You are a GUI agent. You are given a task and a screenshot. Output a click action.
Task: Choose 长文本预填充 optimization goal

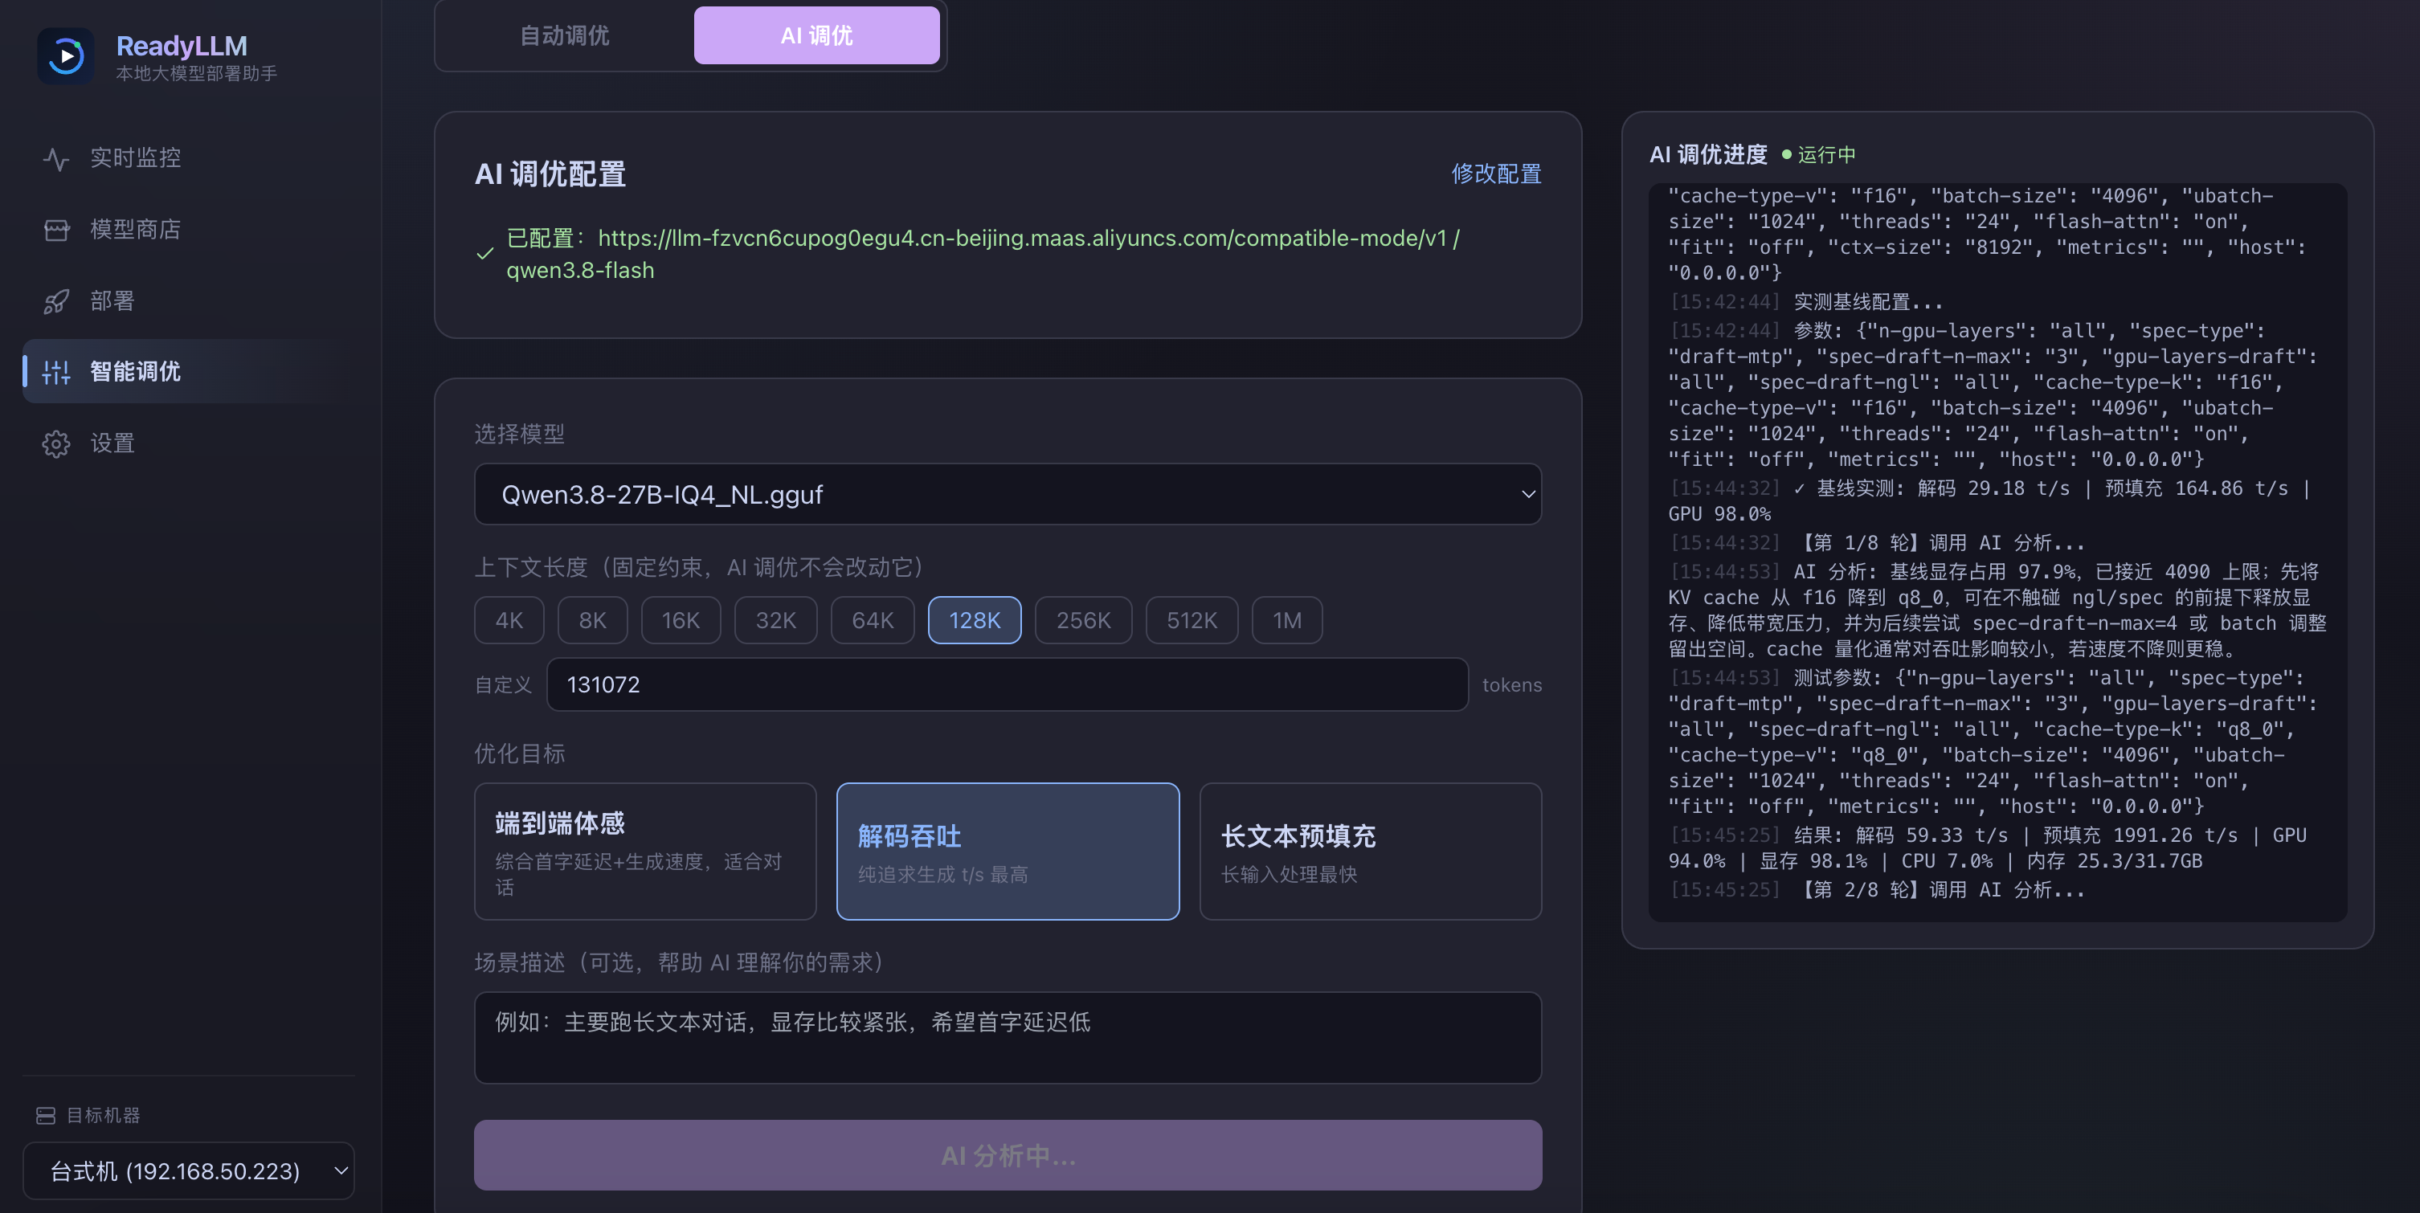(x=1371, y=852)
